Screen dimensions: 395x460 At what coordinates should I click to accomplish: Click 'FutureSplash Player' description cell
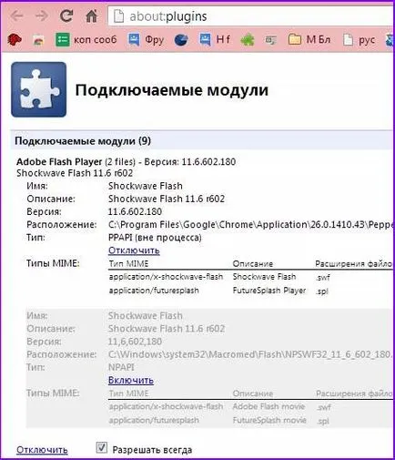tap(269, 291)
